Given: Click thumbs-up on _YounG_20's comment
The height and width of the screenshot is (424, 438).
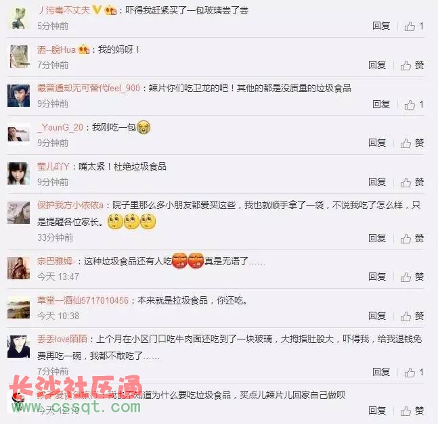Looking at the screenshot, I should click(412, 143).
